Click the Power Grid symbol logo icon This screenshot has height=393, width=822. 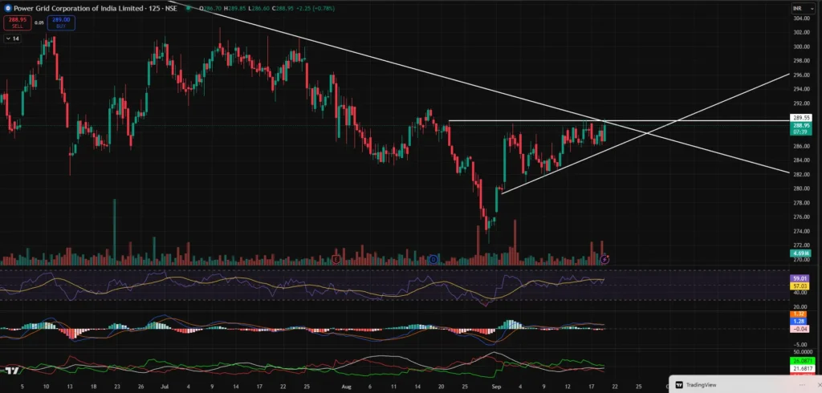(6, 7)
